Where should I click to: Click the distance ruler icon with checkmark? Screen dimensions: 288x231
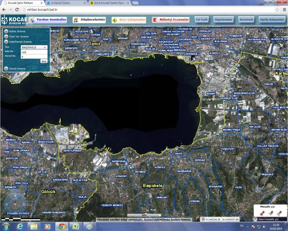pos(271,213)
